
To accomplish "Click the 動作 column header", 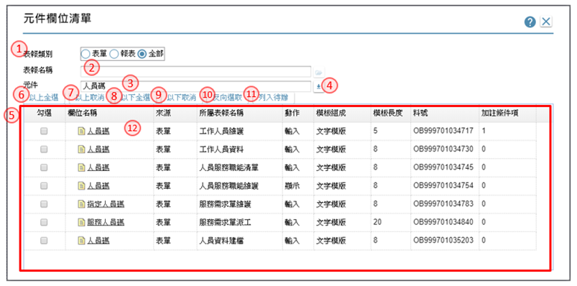I will [x=292, y=114].
